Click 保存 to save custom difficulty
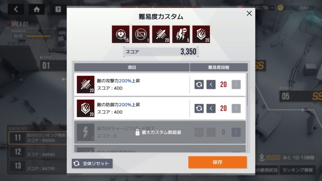322x181 pixels. [x=218, y=162]
